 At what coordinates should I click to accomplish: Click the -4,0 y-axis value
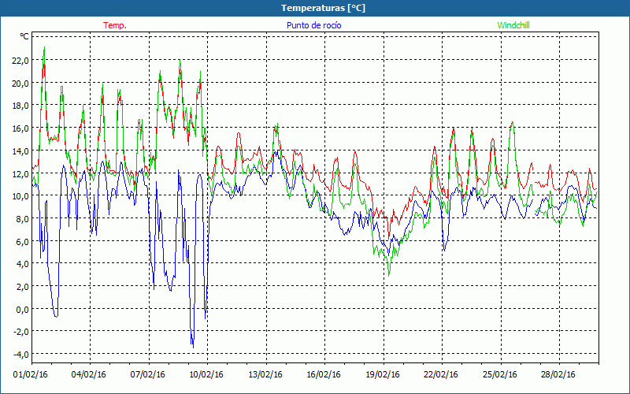point(21,355)
